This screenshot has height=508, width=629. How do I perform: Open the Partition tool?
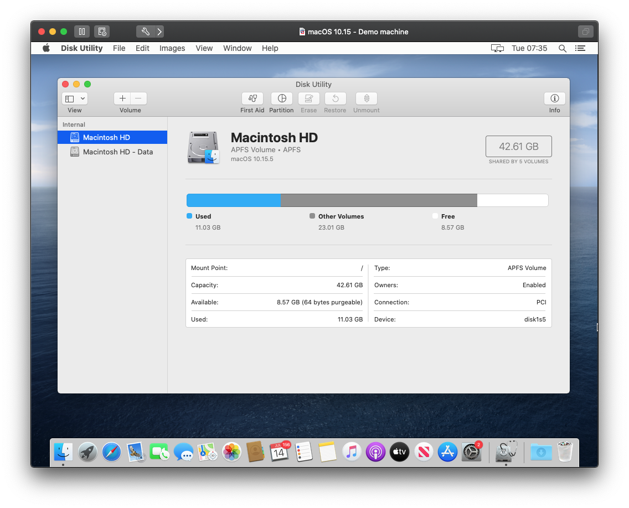click(x=282, y=99)
